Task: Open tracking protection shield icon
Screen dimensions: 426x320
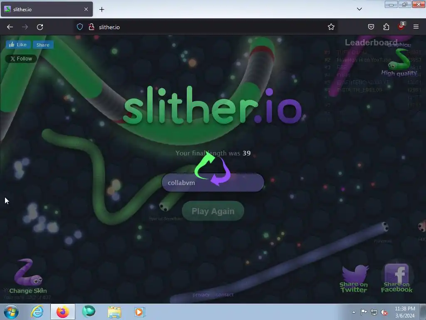Action: point(79,27)
